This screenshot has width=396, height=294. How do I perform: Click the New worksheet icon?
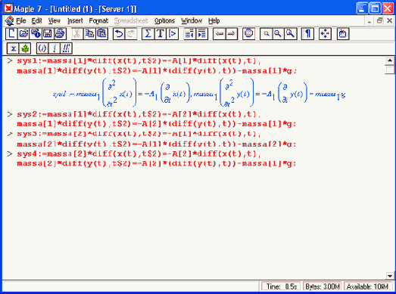(x=11, y=34)
